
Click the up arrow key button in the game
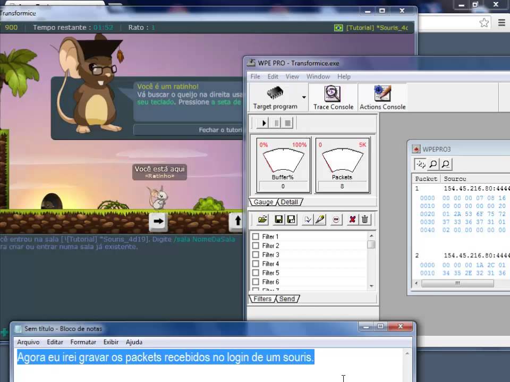[237, 222]
